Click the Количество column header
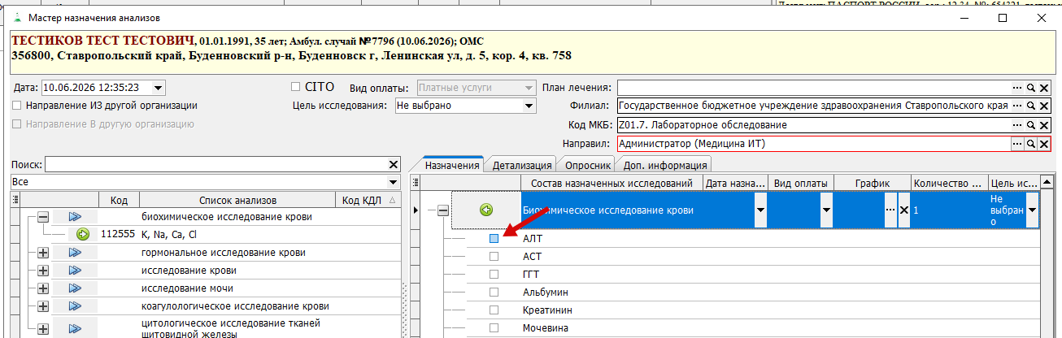 click(x=949, y=184)
